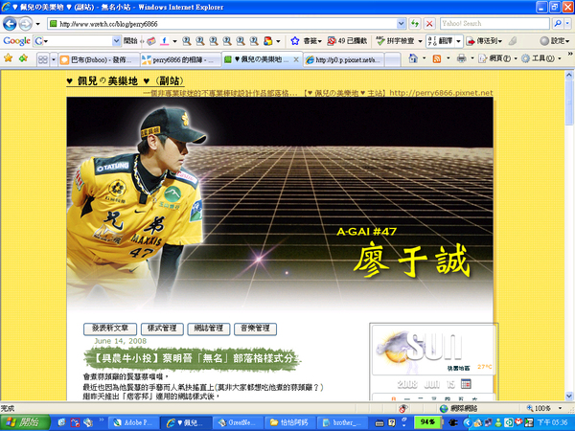This screenshot has width=575, height=431.
Task: Click the 音樂管理 button
Action: (255, 329)
